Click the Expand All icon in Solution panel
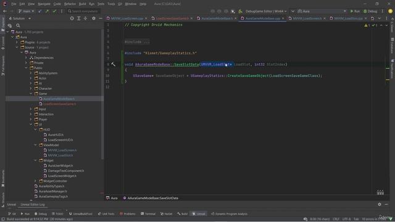395x222 pixels. tap(79, 18)
